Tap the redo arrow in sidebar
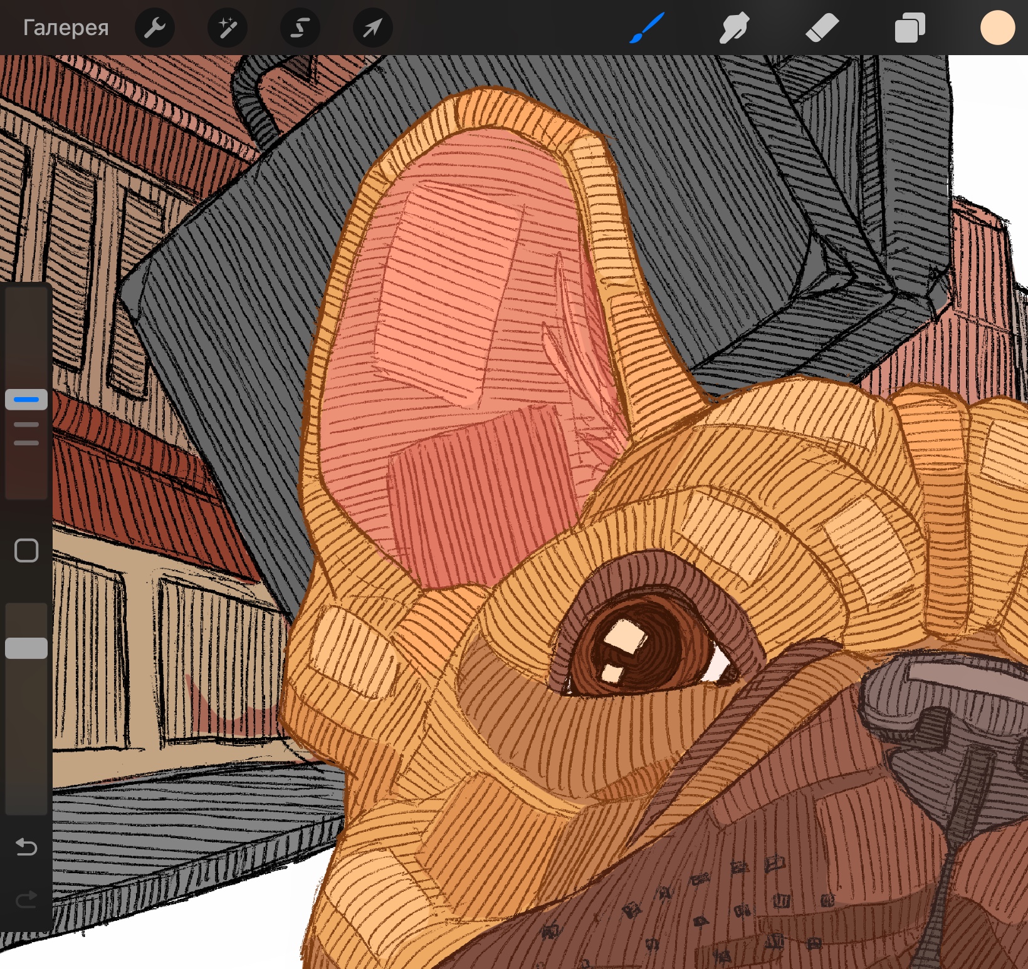This screenshot has width=1028, height=969. [26, 900]
